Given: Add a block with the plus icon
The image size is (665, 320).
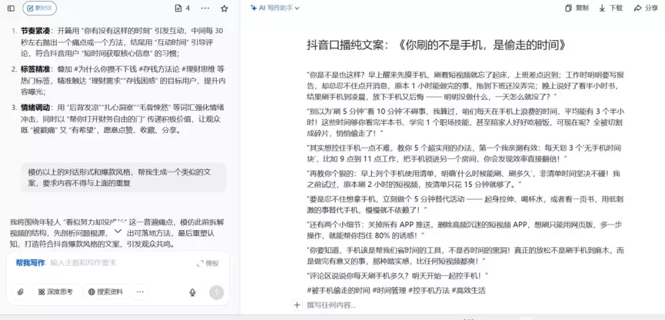Looking at the screenshot, I should 297,305.
